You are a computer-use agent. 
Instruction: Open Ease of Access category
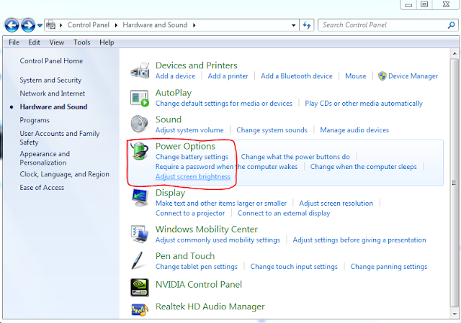coord(42,188)
